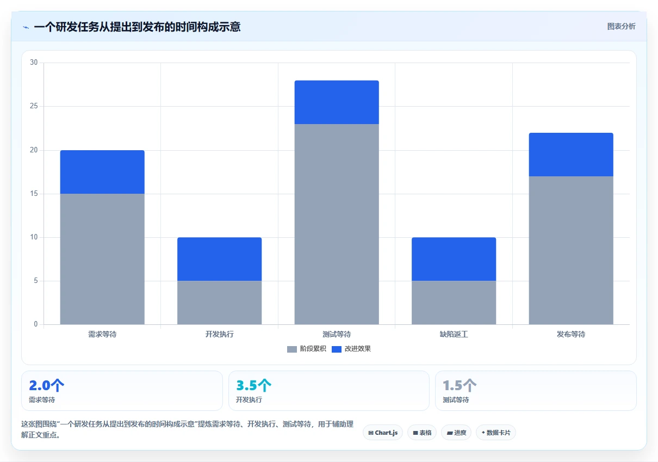Select the 数据卡片 tag chip
Screen dimensions: 658x462
496,433
